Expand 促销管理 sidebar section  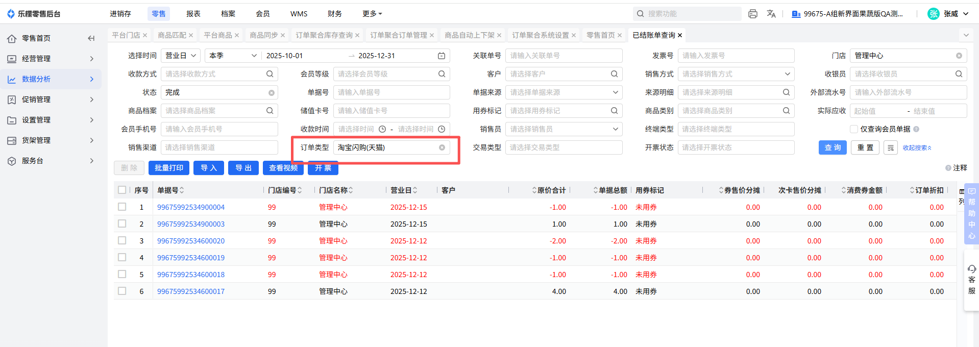point(51,100)
